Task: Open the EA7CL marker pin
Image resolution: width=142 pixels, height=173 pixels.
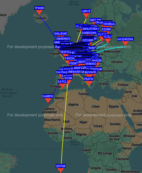Action: click(62, 86)
